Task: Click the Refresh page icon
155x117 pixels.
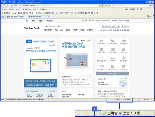Action: [x=106, y=6]
